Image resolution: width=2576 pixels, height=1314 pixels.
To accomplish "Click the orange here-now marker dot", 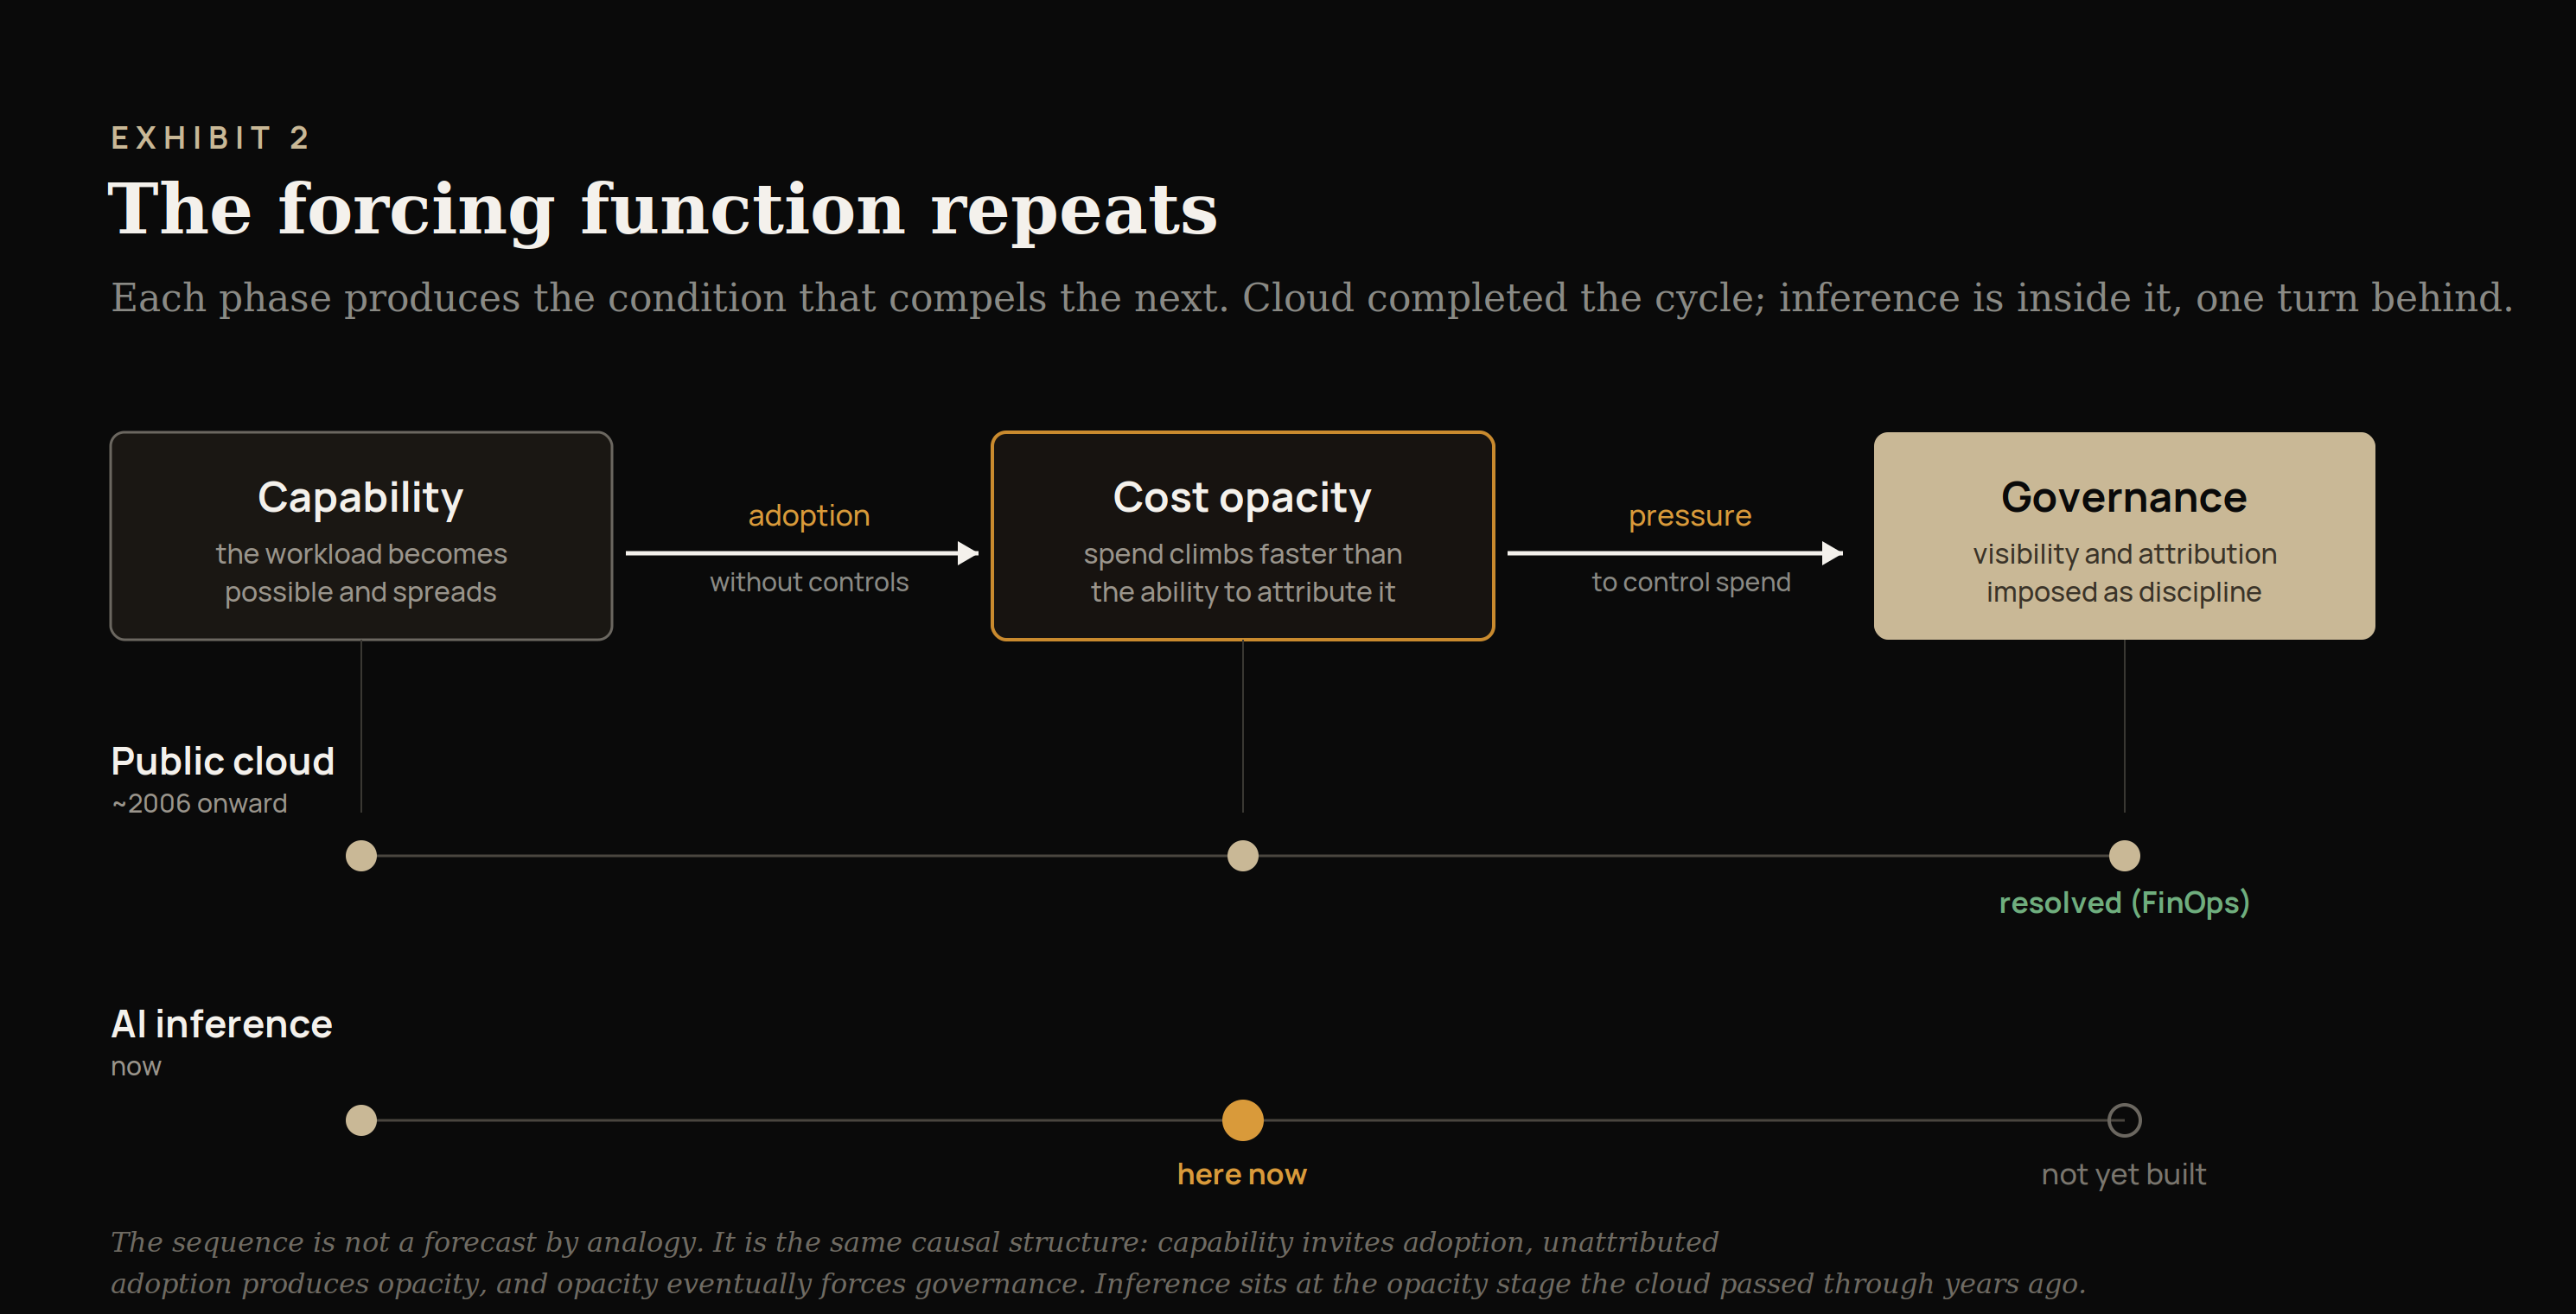I will [1242, 1120].
